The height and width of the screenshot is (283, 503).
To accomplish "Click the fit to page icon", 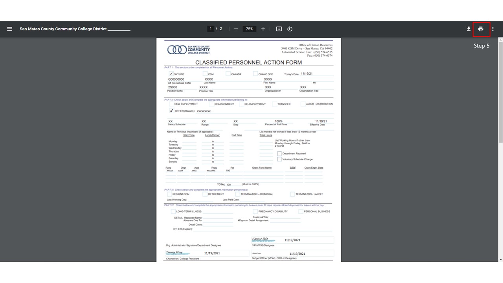I will coord(279,29).
